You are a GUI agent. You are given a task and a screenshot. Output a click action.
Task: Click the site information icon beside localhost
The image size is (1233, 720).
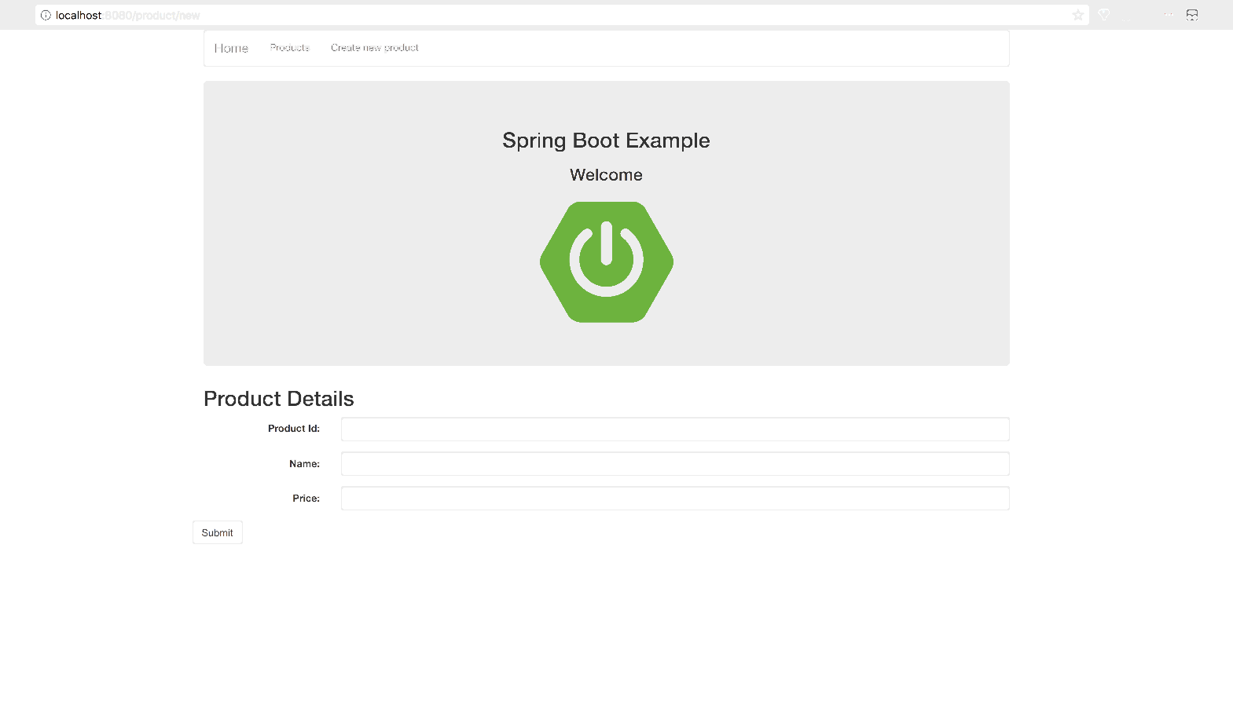pyautogui.click(x=46, y=15)
